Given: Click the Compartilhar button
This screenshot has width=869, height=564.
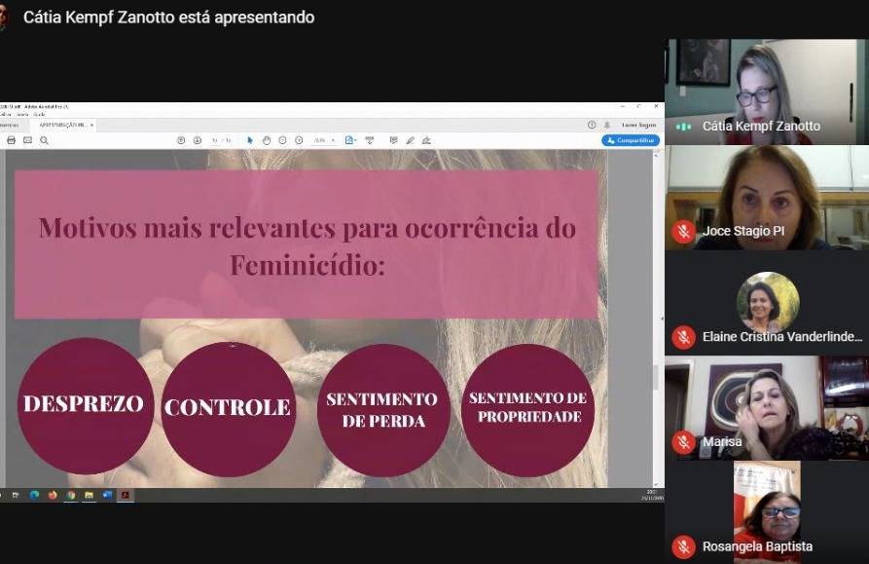Looking at the screenshot, I should click(x=631, y=140).
